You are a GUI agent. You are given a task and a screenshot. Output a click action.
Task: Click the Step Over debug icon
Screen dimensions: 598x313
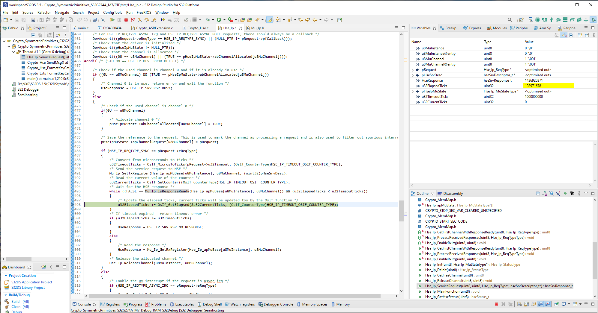(147, 20)
